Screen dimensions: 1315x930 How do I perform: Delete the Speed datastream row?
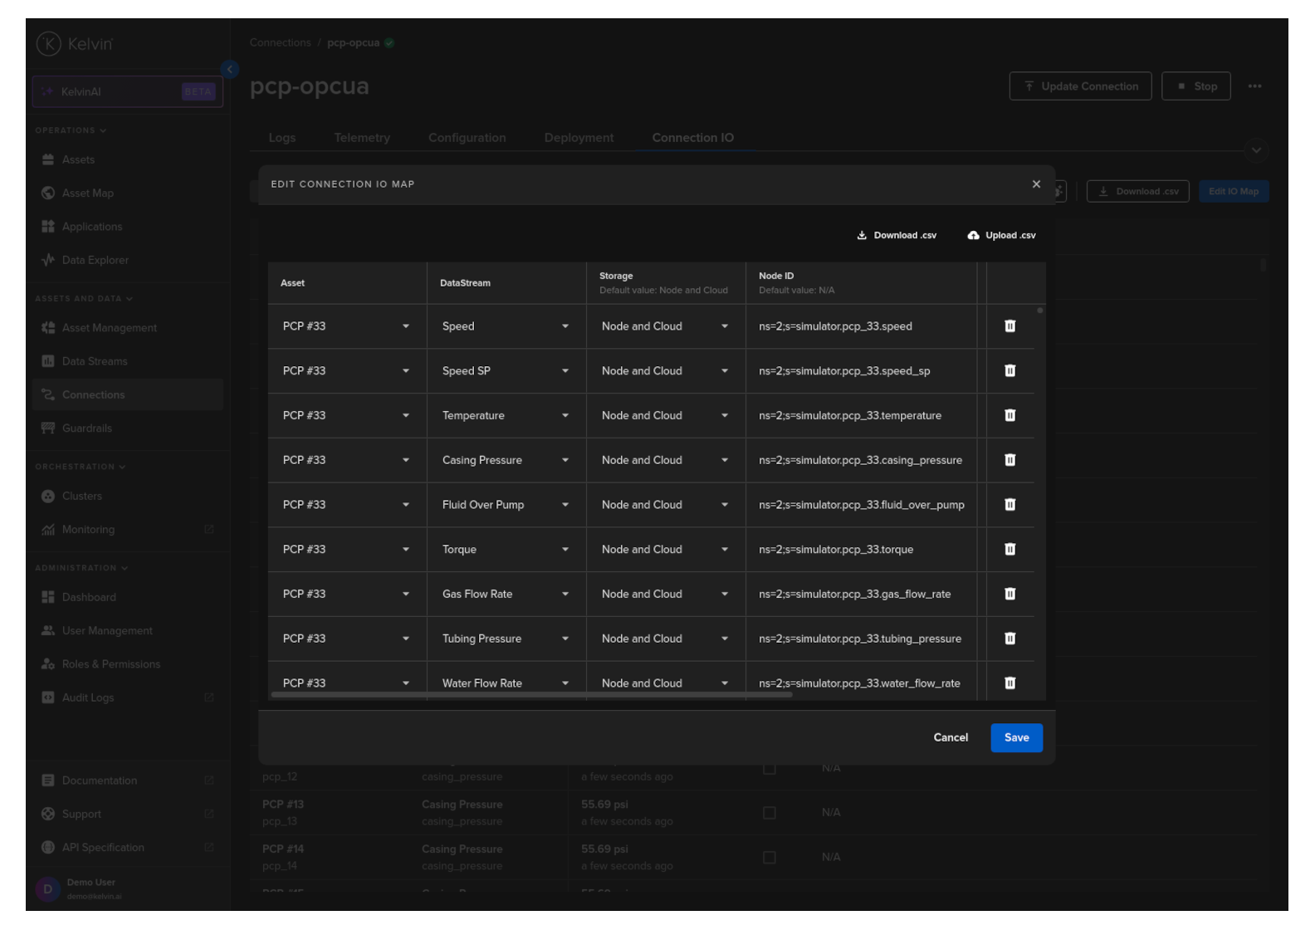(1009, 326)
